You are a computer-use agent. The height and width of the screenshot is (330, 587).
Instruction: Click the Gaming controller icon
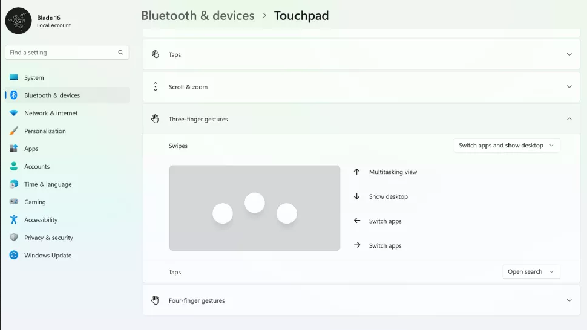pos(14,202)
